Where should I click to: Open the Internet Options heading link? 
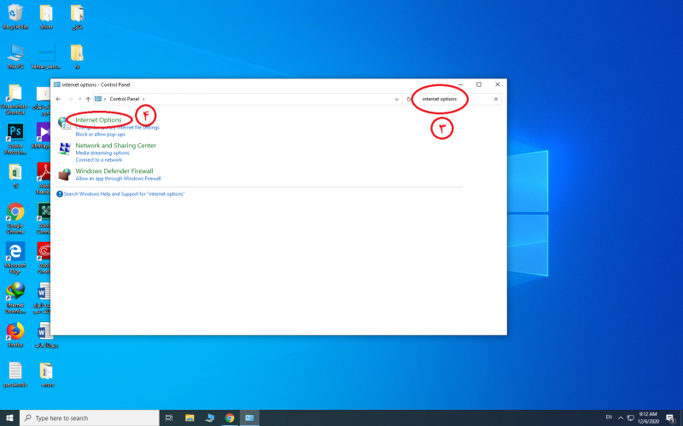98,119
